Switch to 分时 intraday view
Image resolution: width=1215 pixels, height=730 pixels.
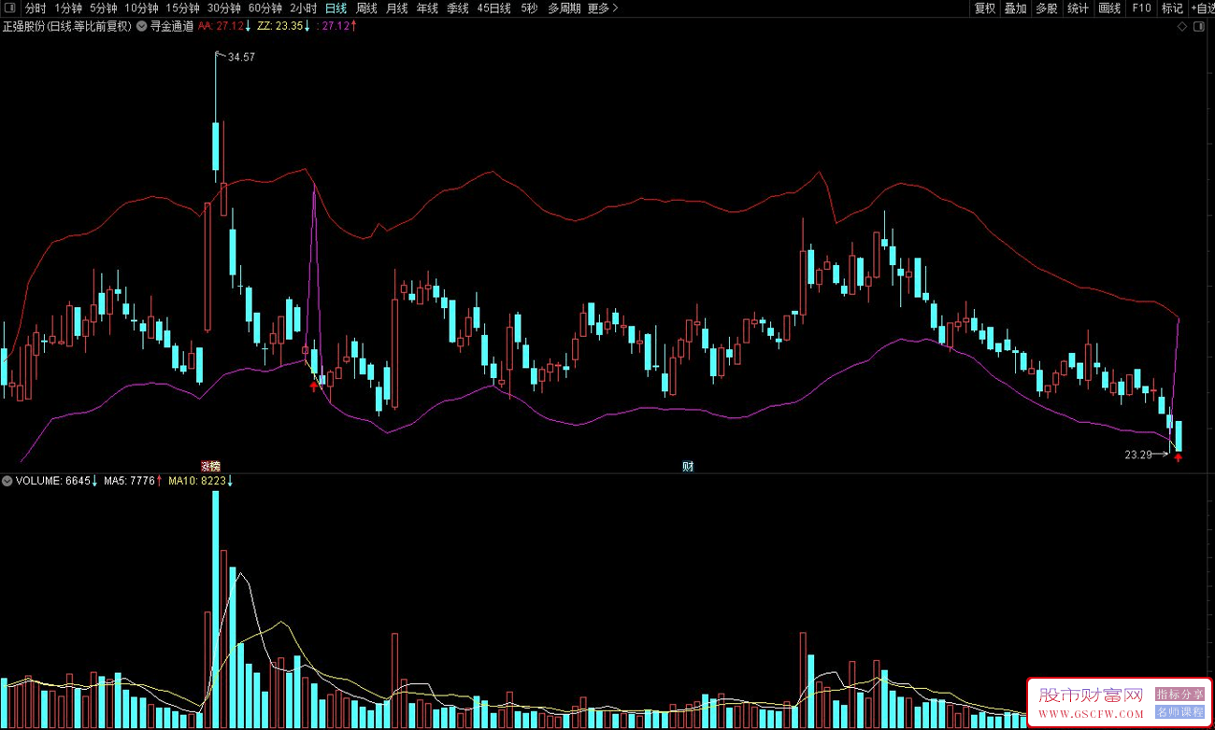[x=36, y=8]
